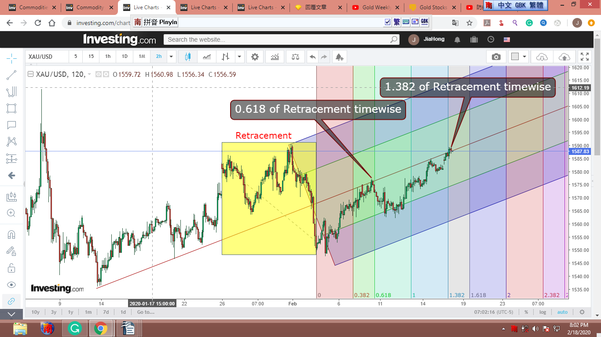Image resolution: width=601 pixels, height=337 pixels.
Task: Expand the time interval dropdown arrow
Action: point(172,57)
